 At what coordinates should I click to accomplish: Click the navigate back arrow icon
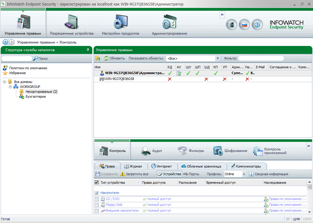coord(5,42)
